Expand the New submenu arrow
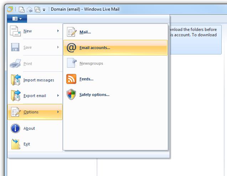 click(58, 31)
